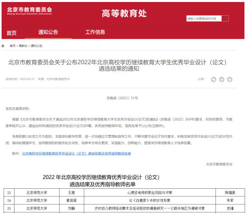Click the 北京市教育委员会 signature text

tap(219, 164)
